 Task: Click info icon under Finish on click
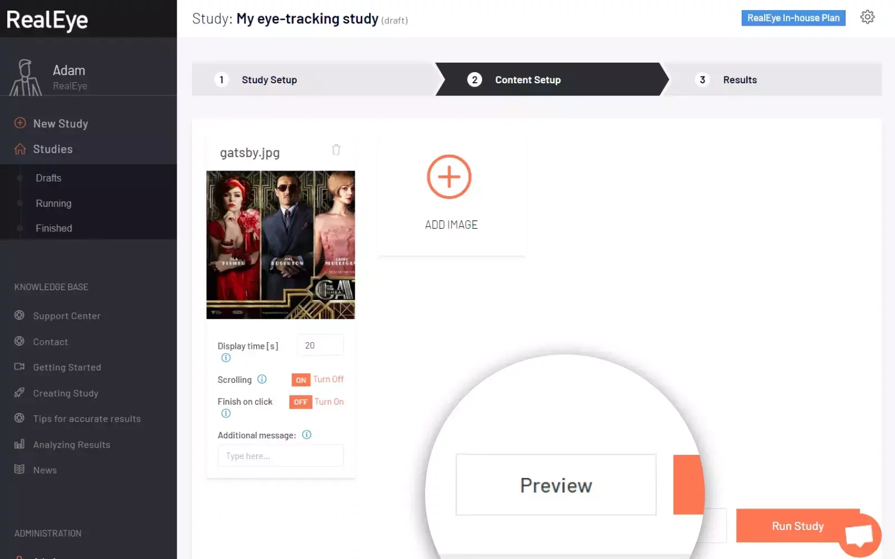pyautogui.click(x=226, y=414)
